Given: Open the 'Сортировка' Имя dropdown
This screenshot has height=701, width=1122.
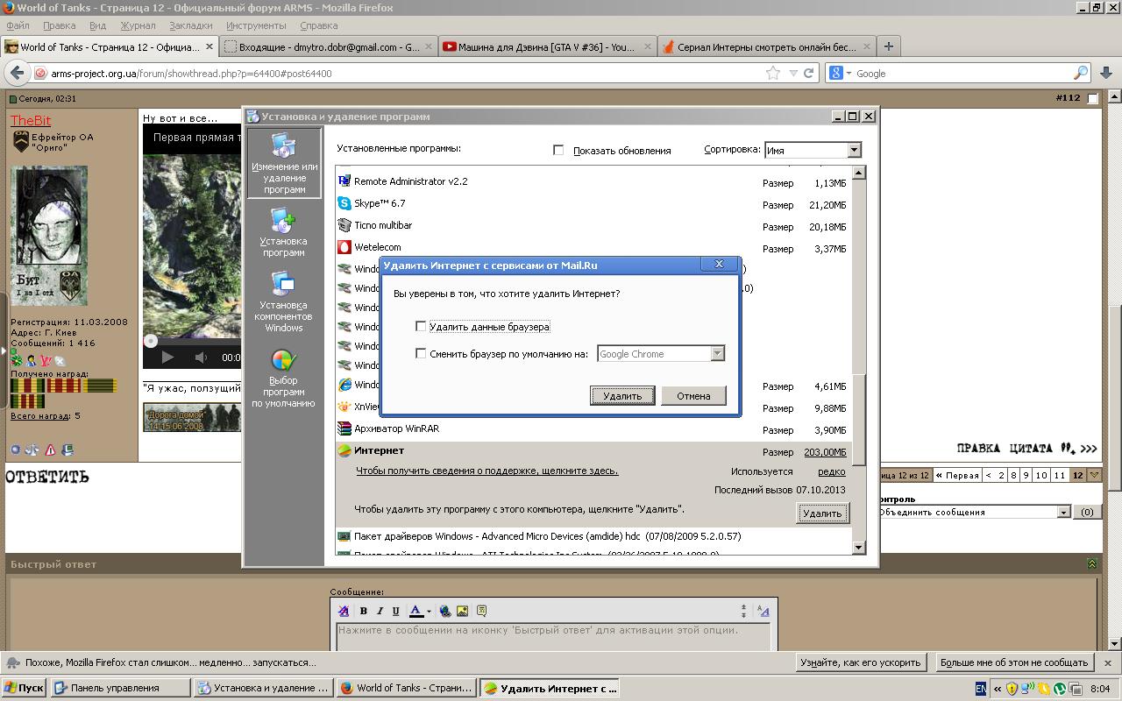Looking at the screenshot, I should click(854, 150).
